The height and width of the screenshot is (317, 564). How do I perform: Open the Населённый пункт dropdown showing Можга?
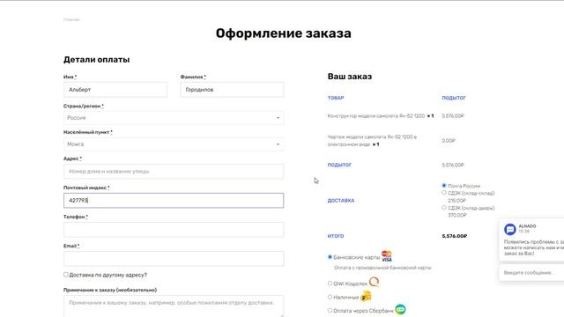174,144
